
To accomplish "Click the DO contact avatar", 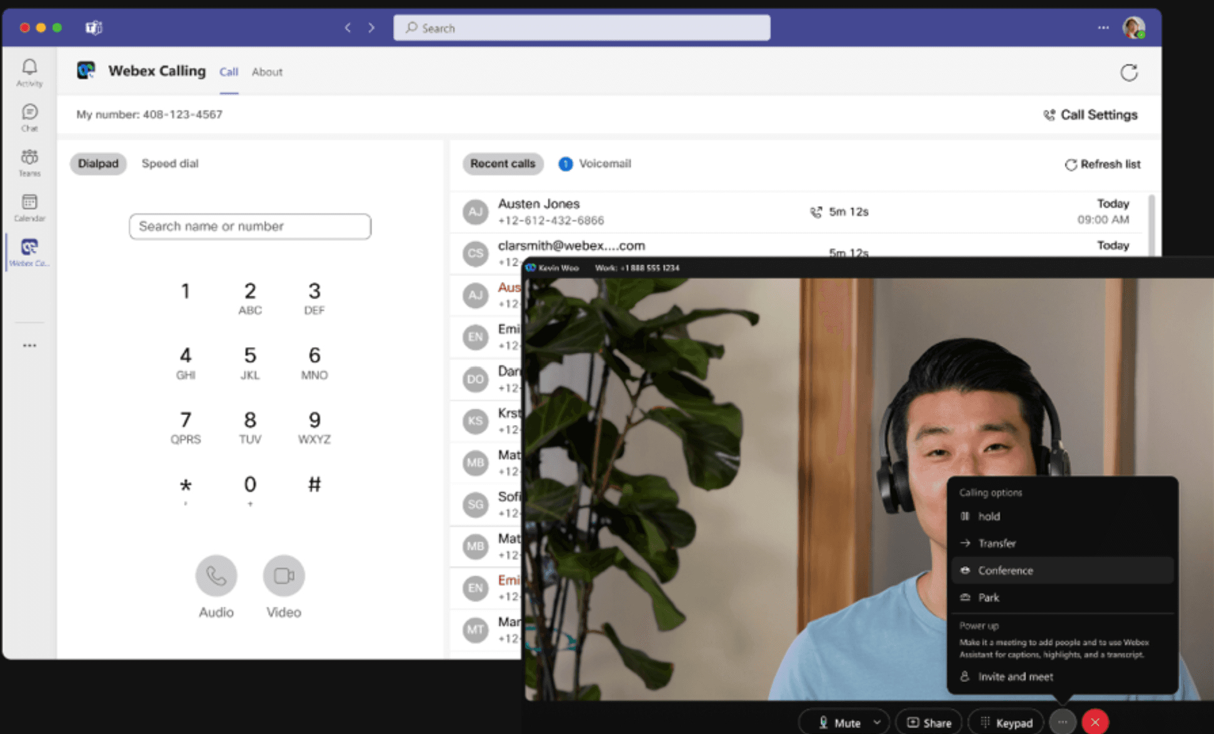I will click(x=475, y=379).
